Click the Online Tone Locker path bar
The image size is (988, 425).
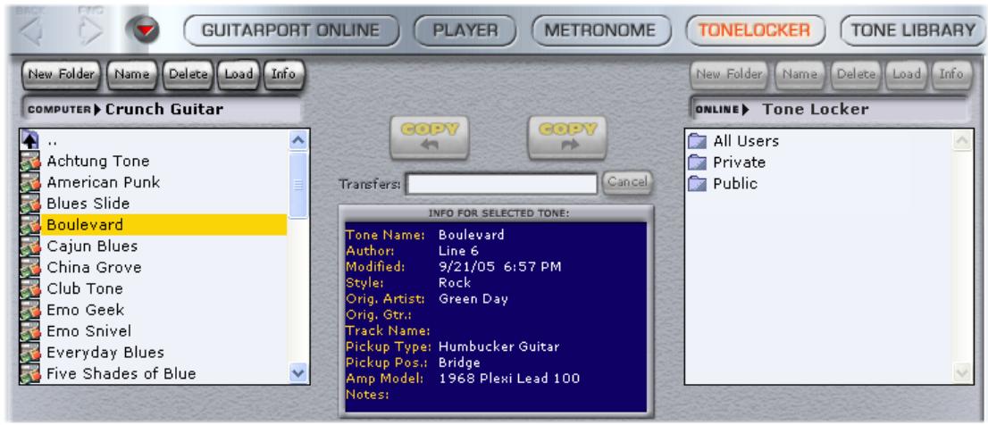click(x=829, y=110)
